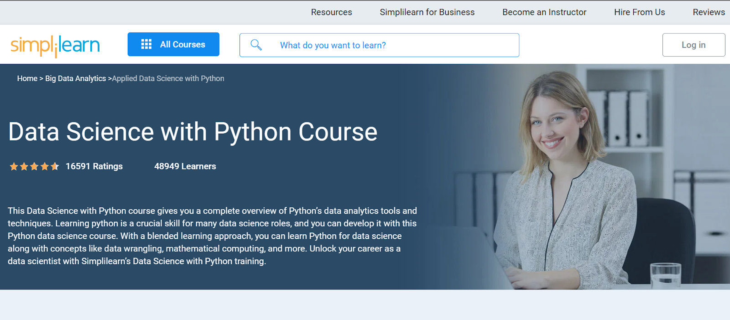The image size is (730, 320).
Task: Open the Resources menu
Action: [331, 12]
